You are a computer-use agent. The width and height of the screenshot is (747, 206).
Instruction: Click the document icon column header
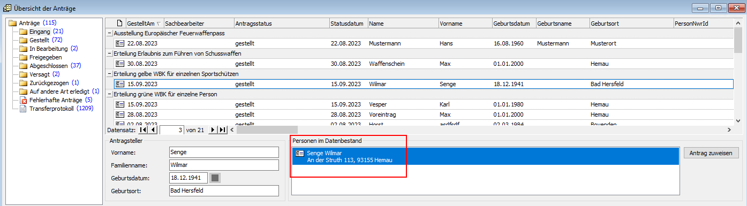[120, 24]
